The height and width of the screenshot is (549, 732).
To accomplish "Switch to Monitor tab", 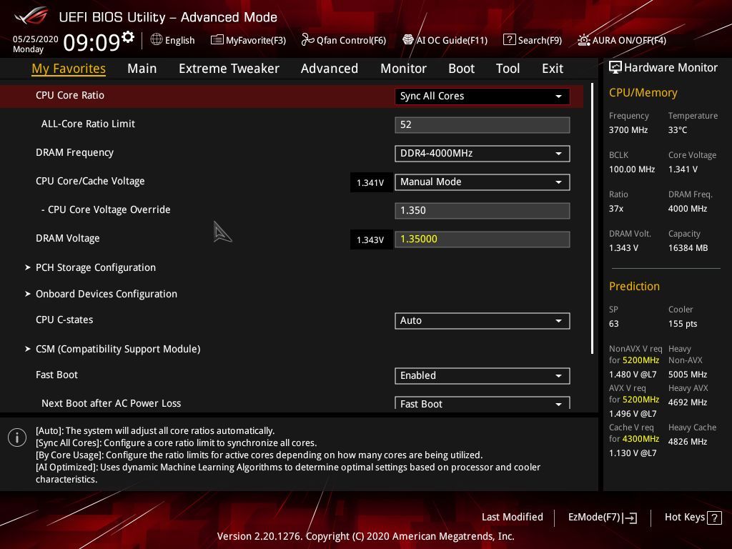I will click(x=403, y=69).
